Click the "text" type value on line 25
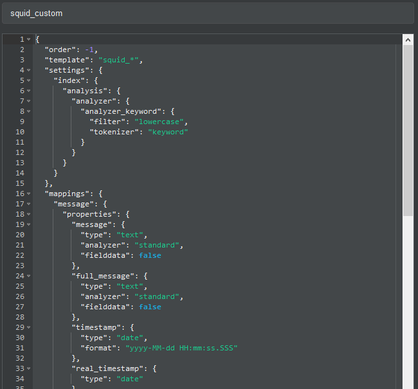The height and width of the screenshot is (389, 418). tap(130, 286)
